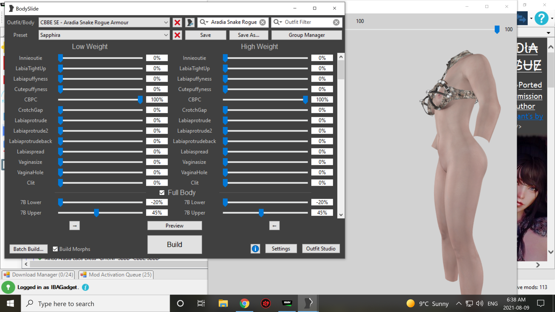This screenshot has height=312, width=555.
Task: Click the low weight CBPC slider
Action: click(x=100, y=100)
